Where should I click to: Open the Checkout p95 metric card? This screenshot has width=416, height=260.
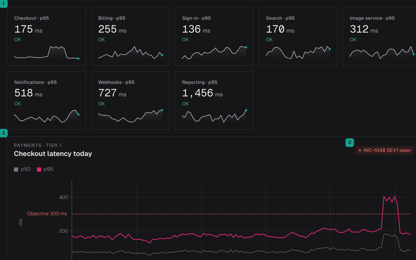[46, 36]
